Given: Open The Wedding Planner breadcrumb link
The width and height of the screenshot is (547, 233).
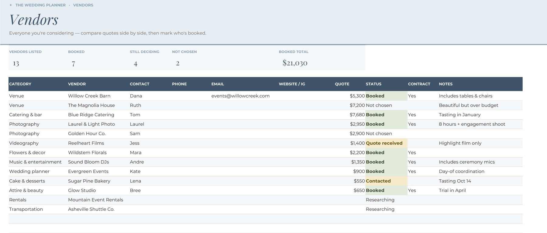Looking at the screenshot, I should tap(40, 5).
